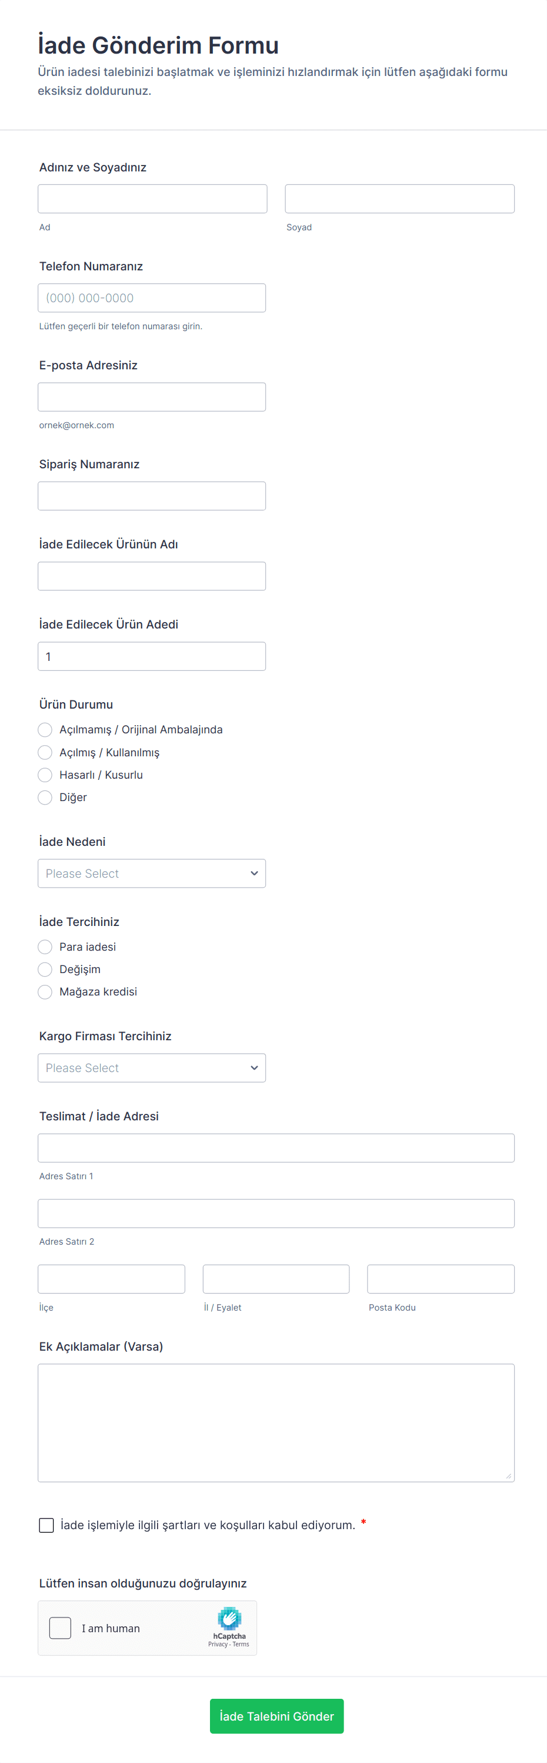547x1763 pixels.
Task: Select "Açılmamış / Orijinal Ambalajında" product condition
Action: click(45, 730)
